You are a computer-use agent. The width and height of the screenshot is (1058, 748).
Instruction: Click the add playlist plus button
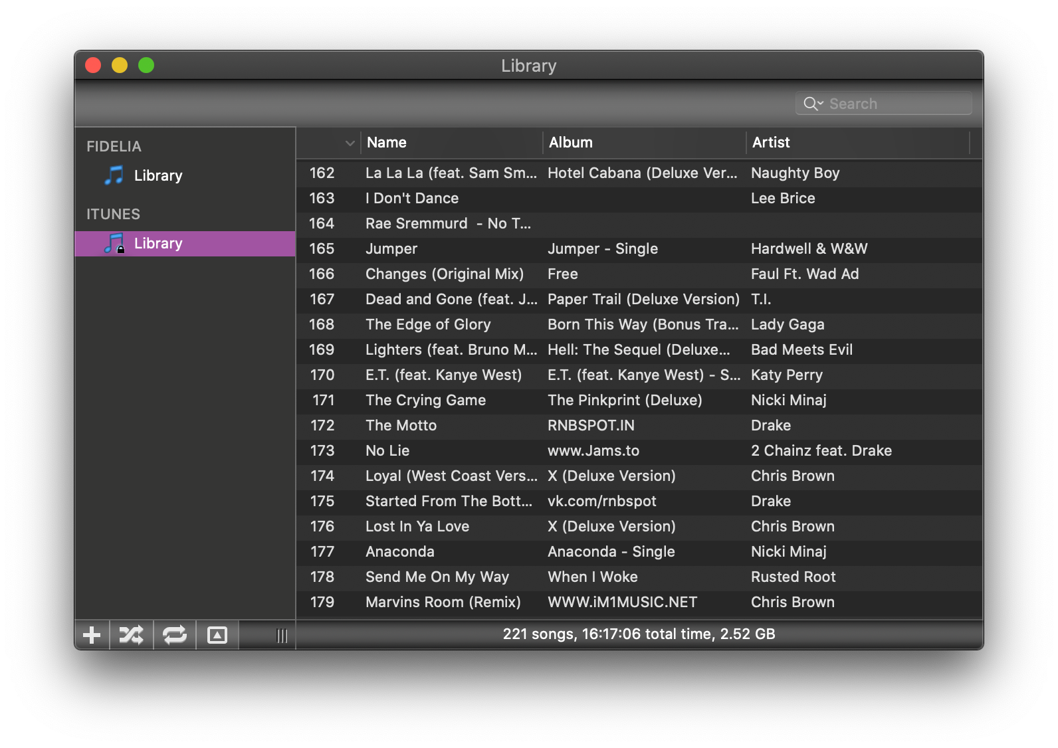pyautogui.click(x=92, y=635)
